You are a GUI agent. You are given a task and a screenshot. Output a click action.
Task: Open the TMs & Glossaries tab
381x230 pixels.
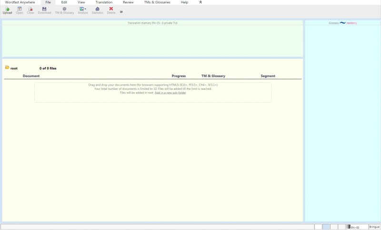click(157, 2)
